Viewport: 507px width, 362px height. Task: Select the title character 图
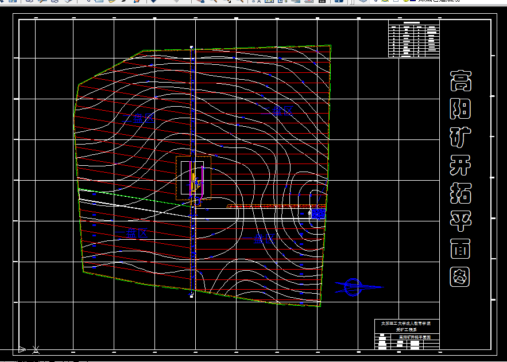tap(460, 277)
